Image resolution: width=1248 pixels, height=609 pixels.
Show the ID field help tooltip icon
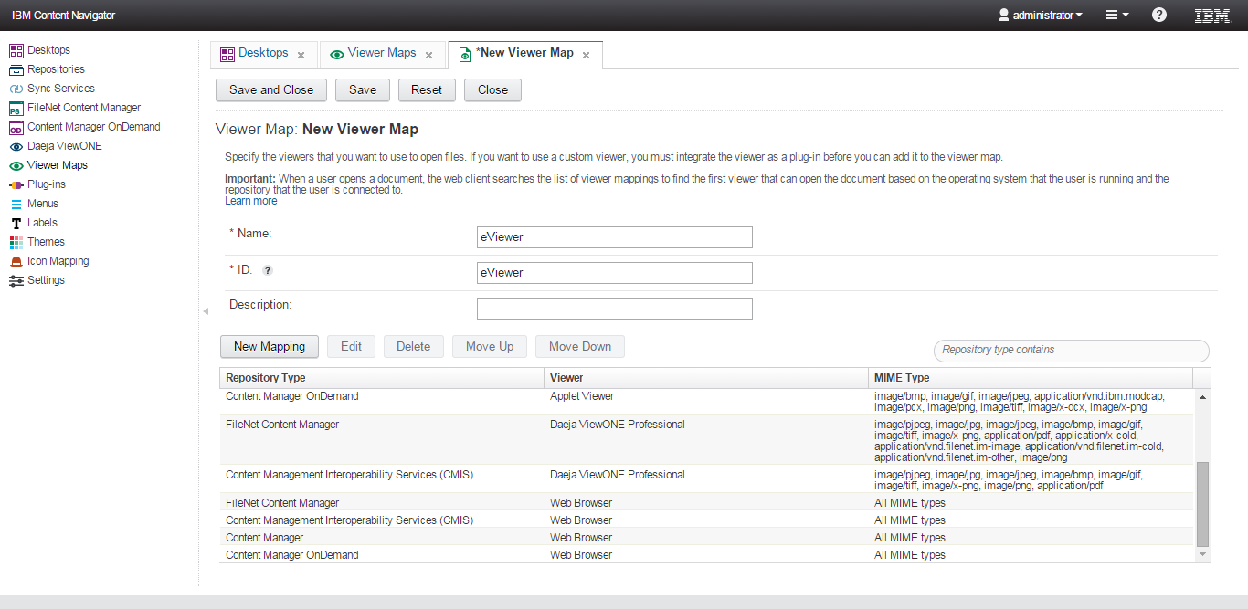tap(268, 270)
